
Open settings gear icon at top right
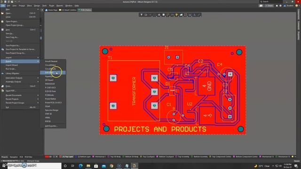tap(280, 6)
